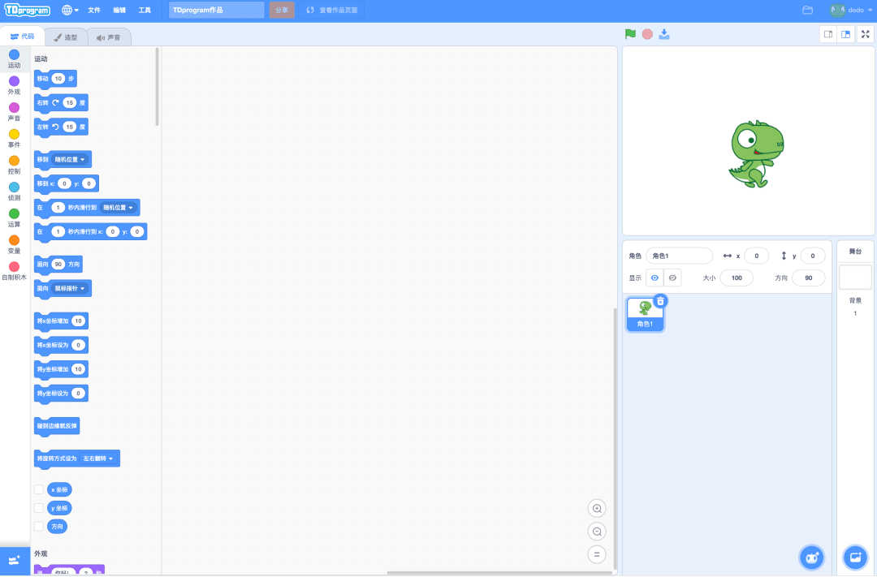Expand the 随机位置 dropdown in 移到 block
The width and height of the screenshot is (877, 577).
(71, 159)
